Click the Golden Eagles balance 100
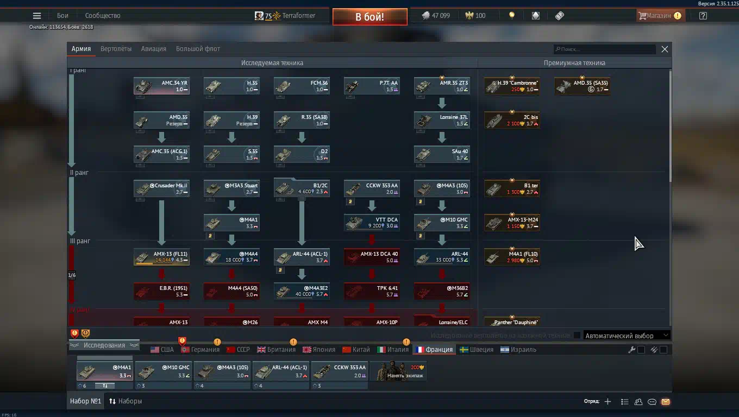739x417 pixels. tap(475, 16)
